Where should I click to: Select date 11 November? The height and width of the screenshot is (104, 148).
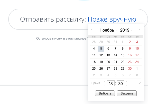(94, 55)
